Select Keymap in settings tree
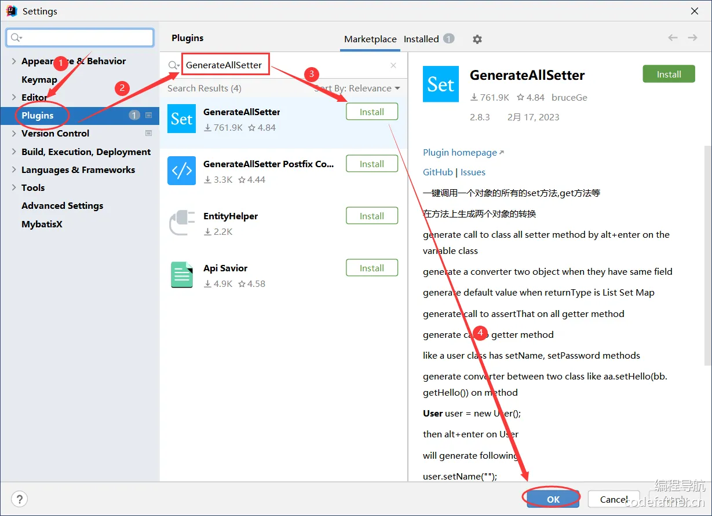This screenshot has height=516, width=712. 39,79
